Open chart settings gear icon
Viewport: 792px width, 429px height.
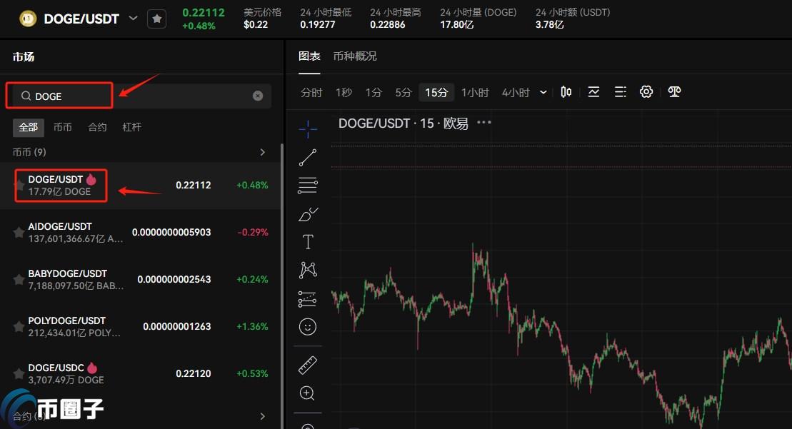click(x=646, y=92)
